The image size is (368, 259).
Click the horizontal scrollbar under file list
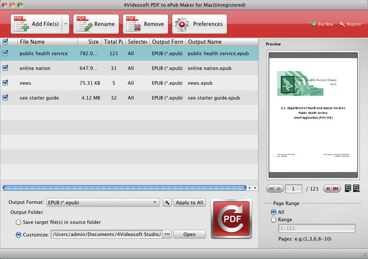pos(124,187)
